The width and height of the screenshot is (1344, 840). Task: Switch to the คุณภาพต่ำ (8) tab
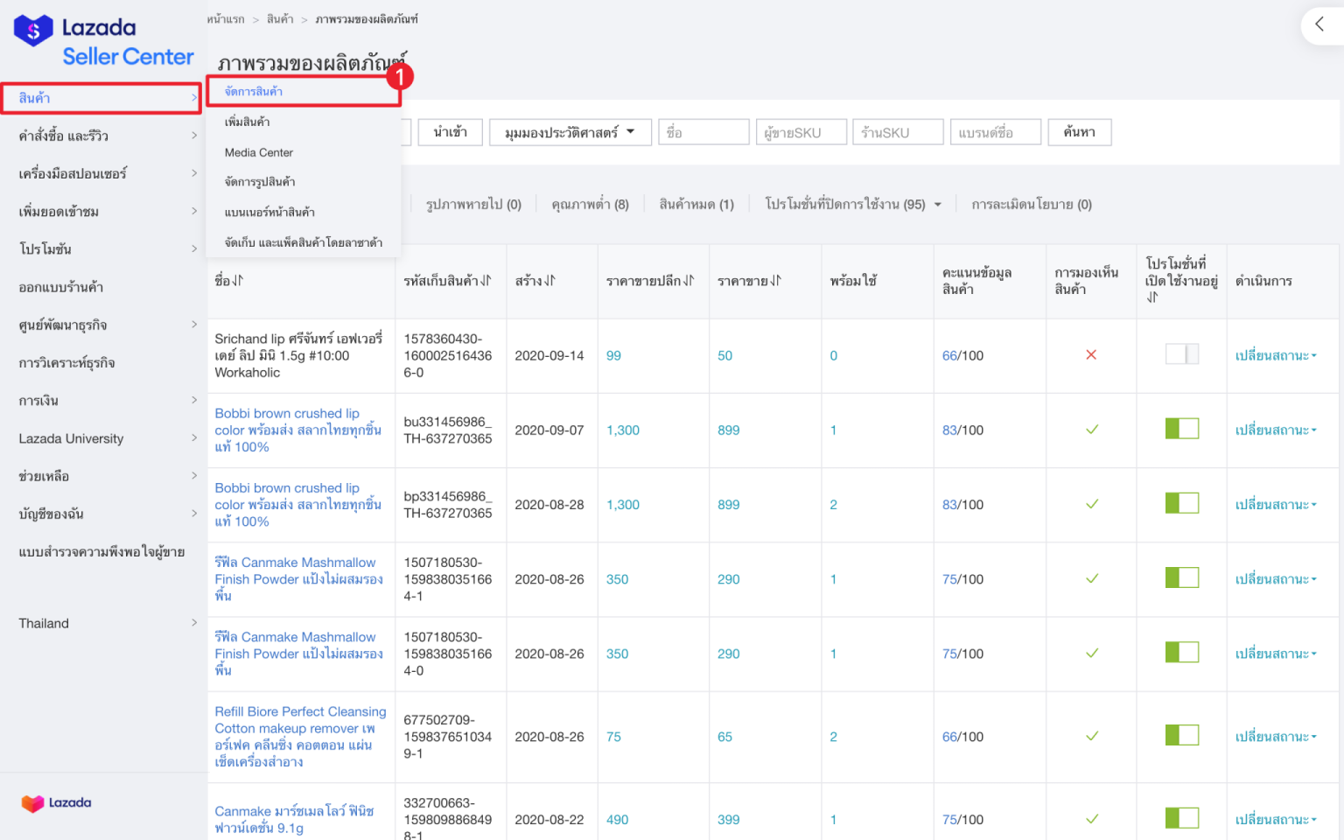pos(589,203)
